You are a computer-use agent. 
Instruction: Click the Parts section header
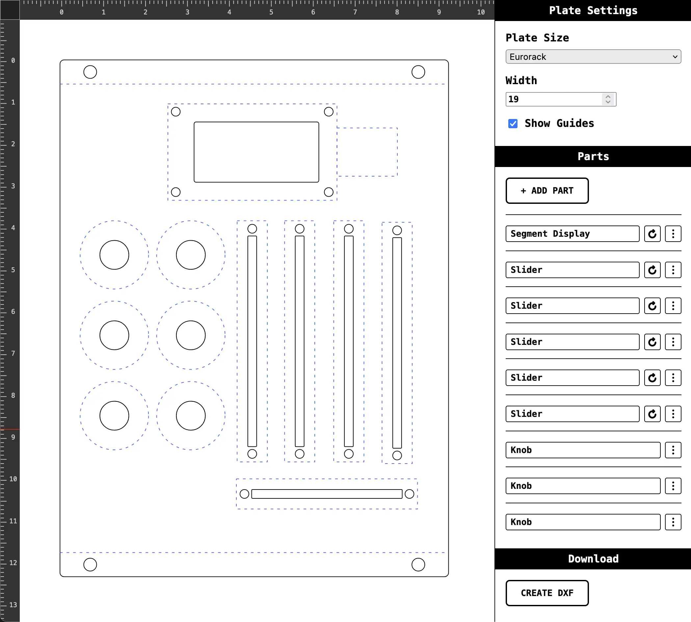(593, 156)
